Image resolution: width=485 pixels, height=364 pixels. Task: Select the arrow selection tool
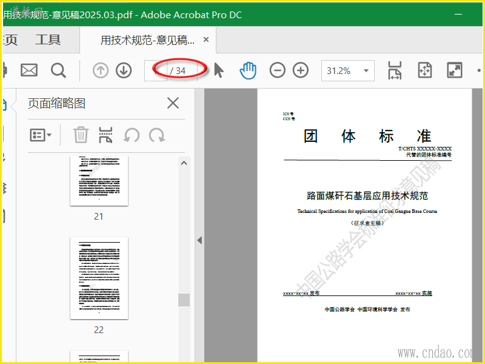(x=219, y=70)
